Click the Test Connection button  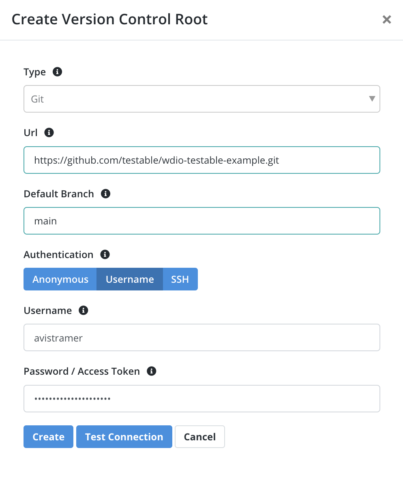[x=124, y=437]
